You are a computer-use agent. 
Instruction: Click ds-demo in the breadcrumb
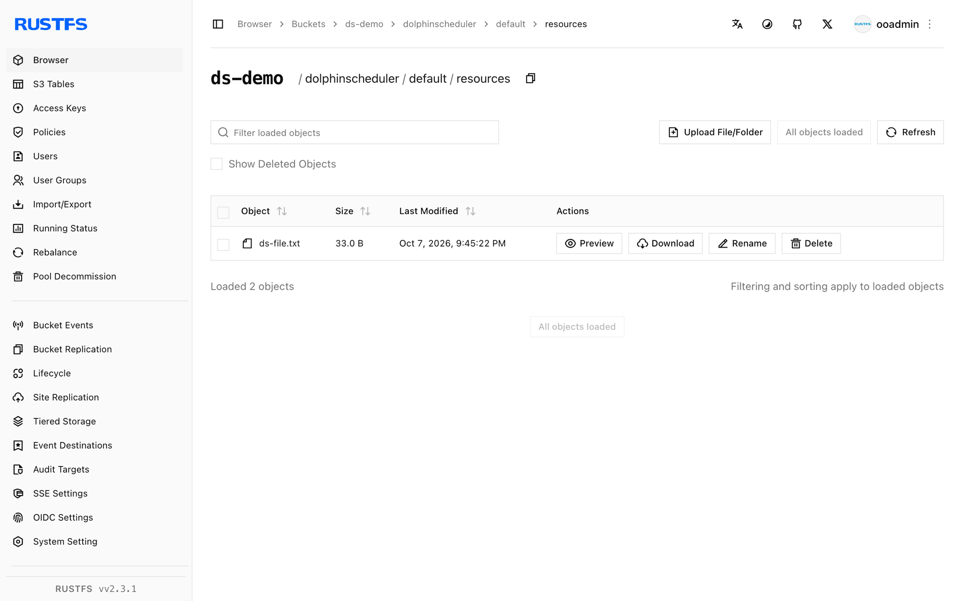364,24
